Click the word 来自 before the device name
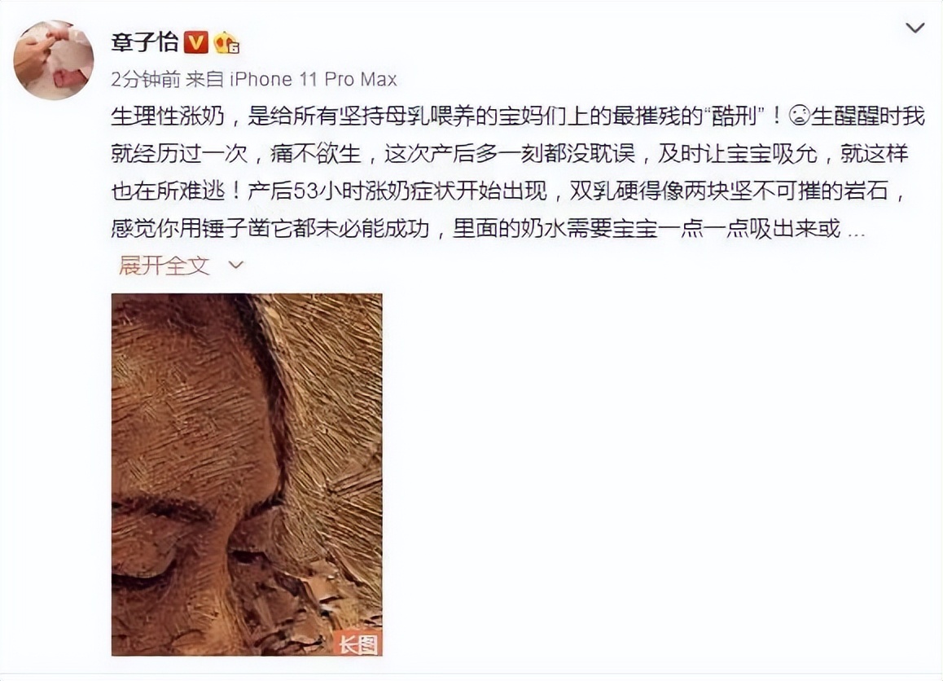The image size is (943, 681). (205, 79)
